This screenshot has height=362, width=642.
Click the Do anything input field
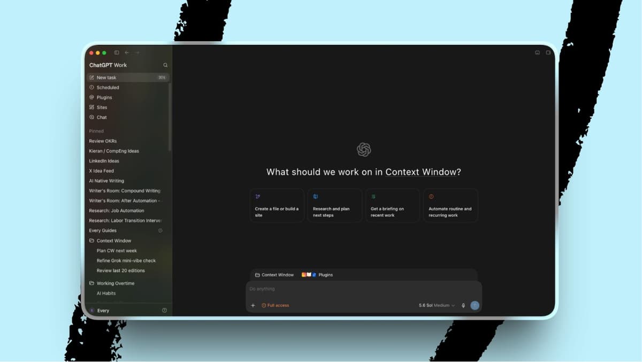(364, 289)
